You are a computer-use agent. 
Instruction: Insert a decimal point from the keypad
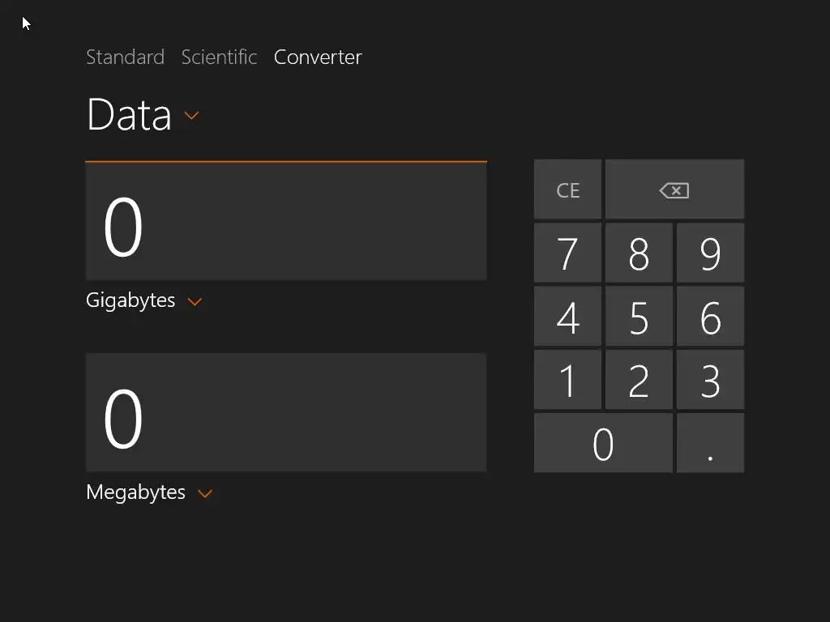(710, 443)
